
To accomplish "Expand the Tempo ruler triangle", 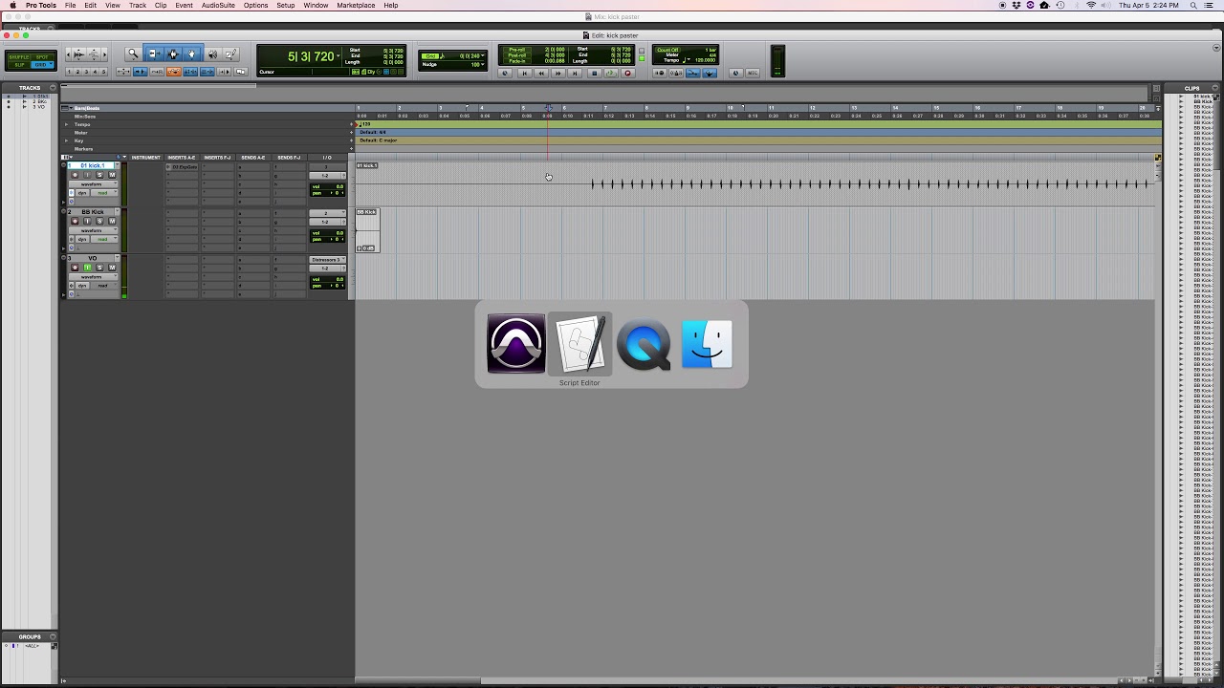I will point(66,124).
